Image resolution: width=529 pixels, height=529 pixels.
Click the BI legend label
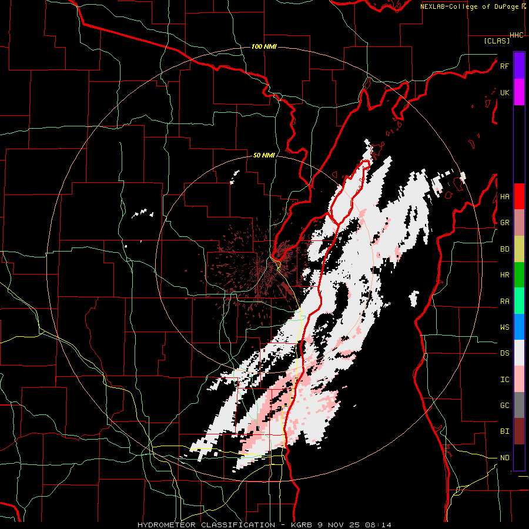(504, 431)
